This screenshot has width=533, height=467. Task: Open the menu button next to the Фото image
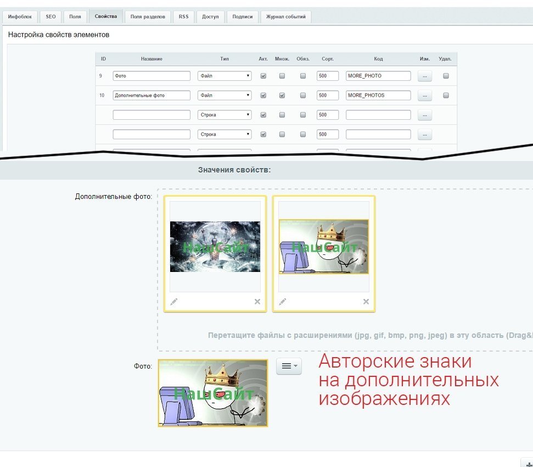289,366
